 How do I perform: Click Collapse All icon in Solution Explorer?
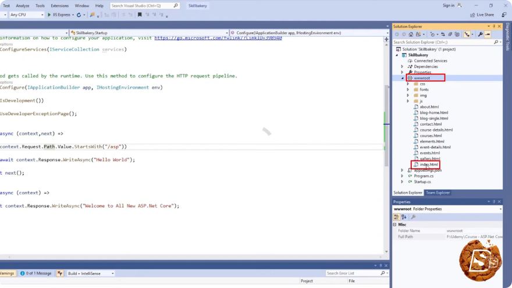(x=450, y=34)
